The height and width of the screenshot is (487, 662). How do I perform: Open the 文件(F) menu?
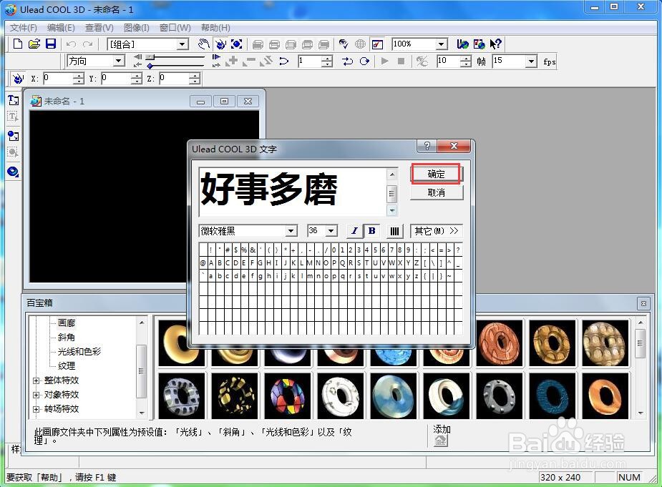pyautogui.click(x=23, y=28)
